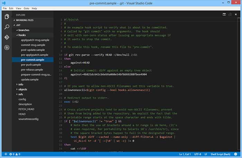This screenshot has width=242, height=158.
Task: Change language mode from Shell Script (Bash)
Action: [220, 154]
